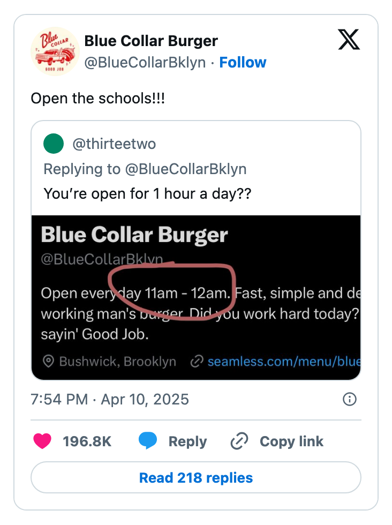
Task: Click the info circle icon near timestamp
Action: point(349,400)
